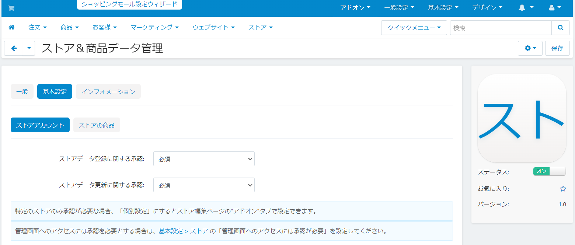Open the gear settings menu
575x245 pixels.
tap(530, 48)
